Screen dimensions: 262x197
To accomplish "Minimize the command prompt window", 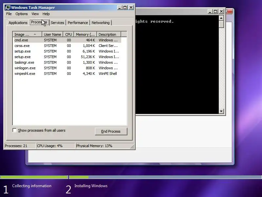I will click(210, 11).
